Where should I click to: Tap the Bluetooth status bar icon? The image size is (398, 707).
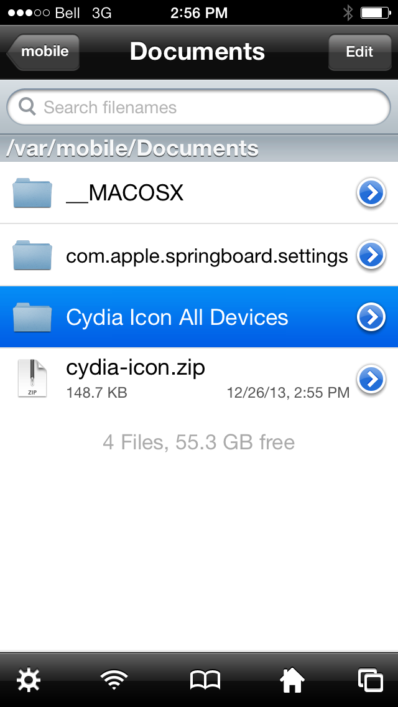click(x=348, y=12)
